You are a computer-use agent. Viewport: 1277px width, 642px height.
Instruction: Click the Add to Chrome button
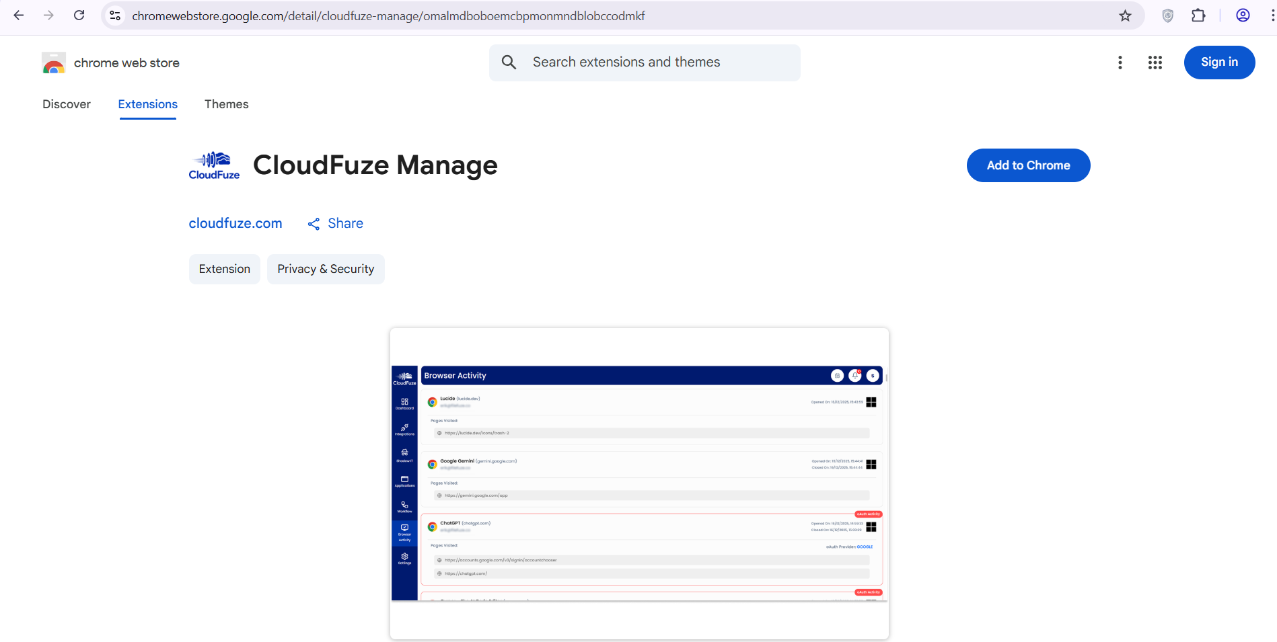coord(1028,165)
